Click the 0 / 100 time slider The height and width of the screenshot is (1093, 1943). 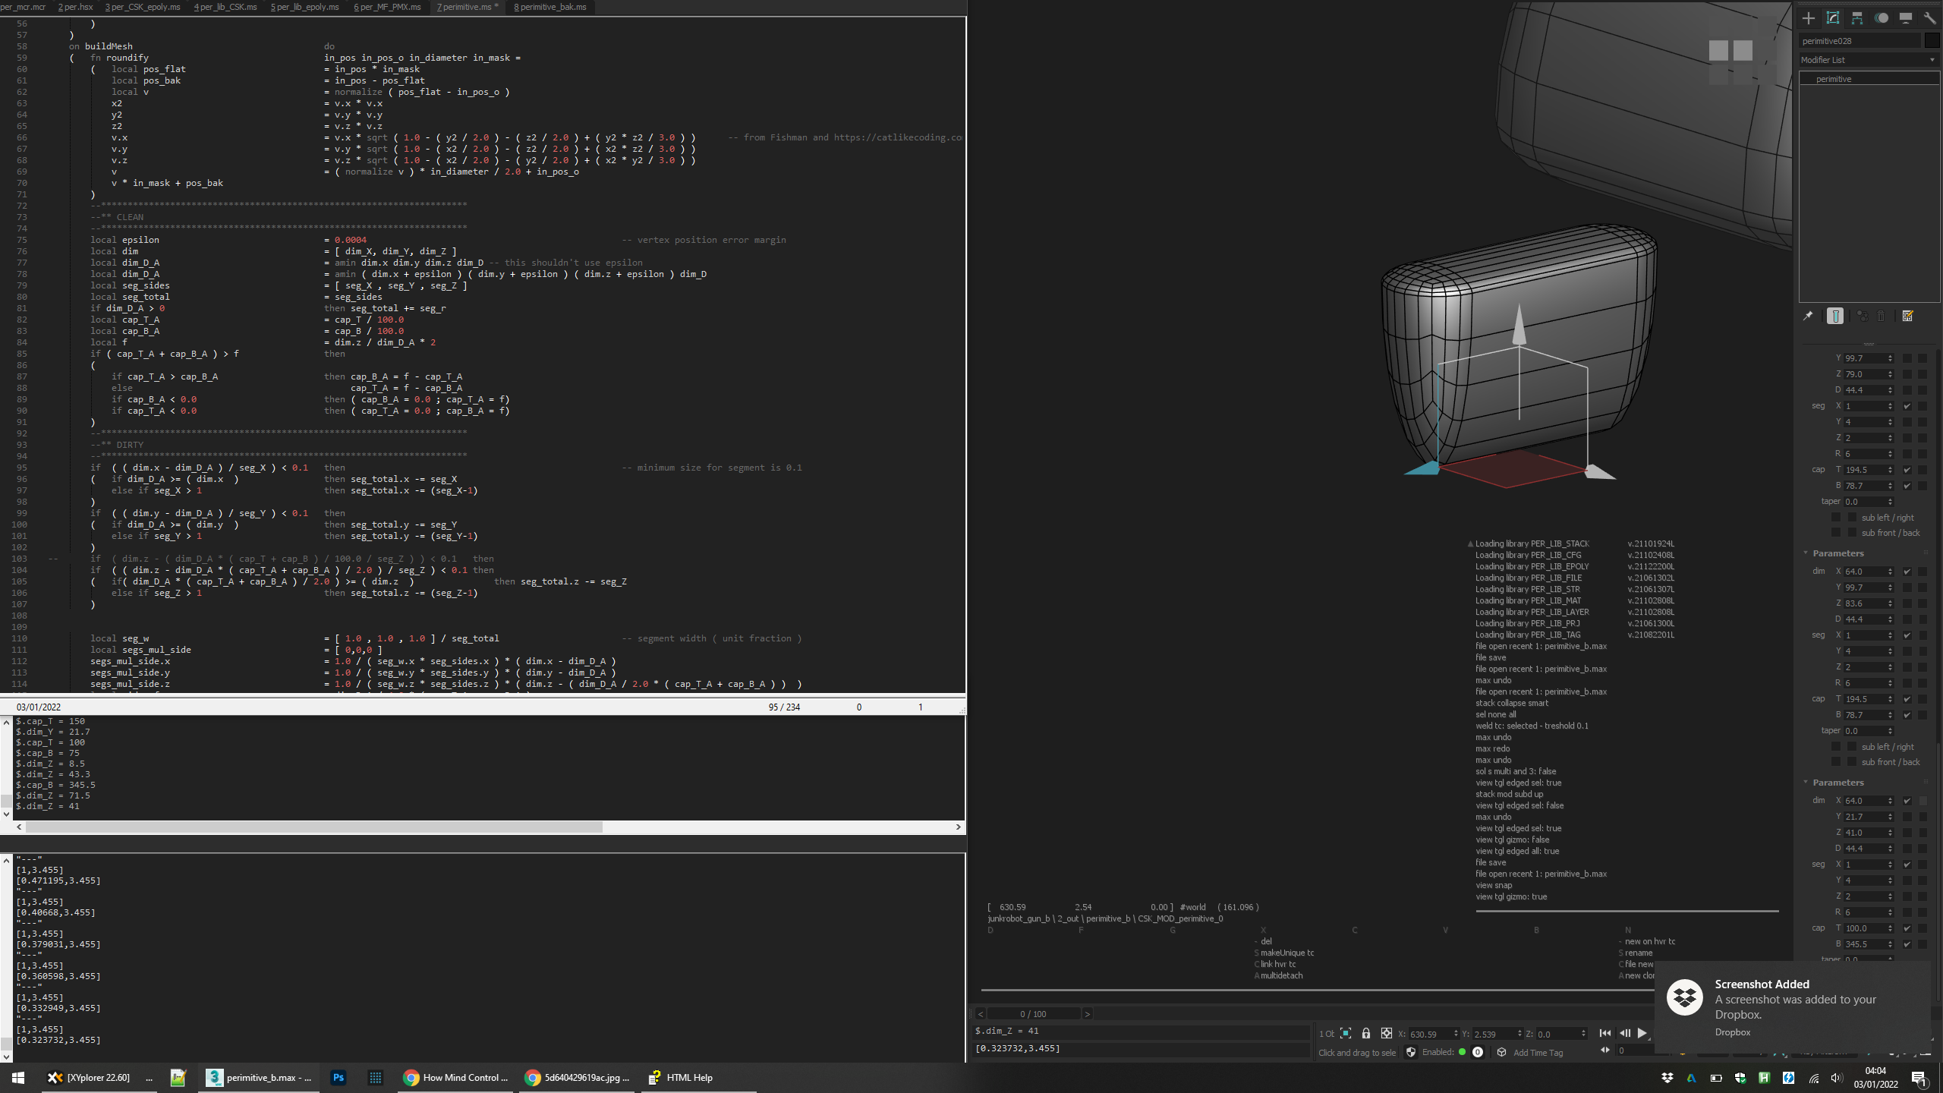1033,1014
